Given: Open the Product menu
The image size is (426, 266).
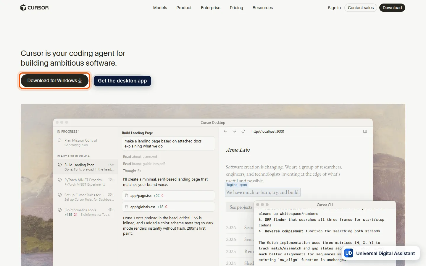Looking at the screenshot, I should click(x=184, y=8).
